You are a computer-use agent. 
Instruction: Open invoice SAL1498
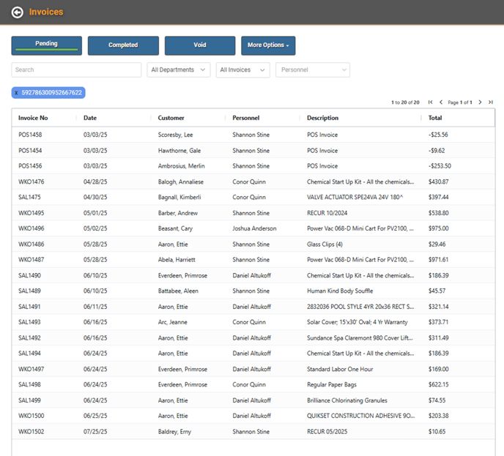29,384
